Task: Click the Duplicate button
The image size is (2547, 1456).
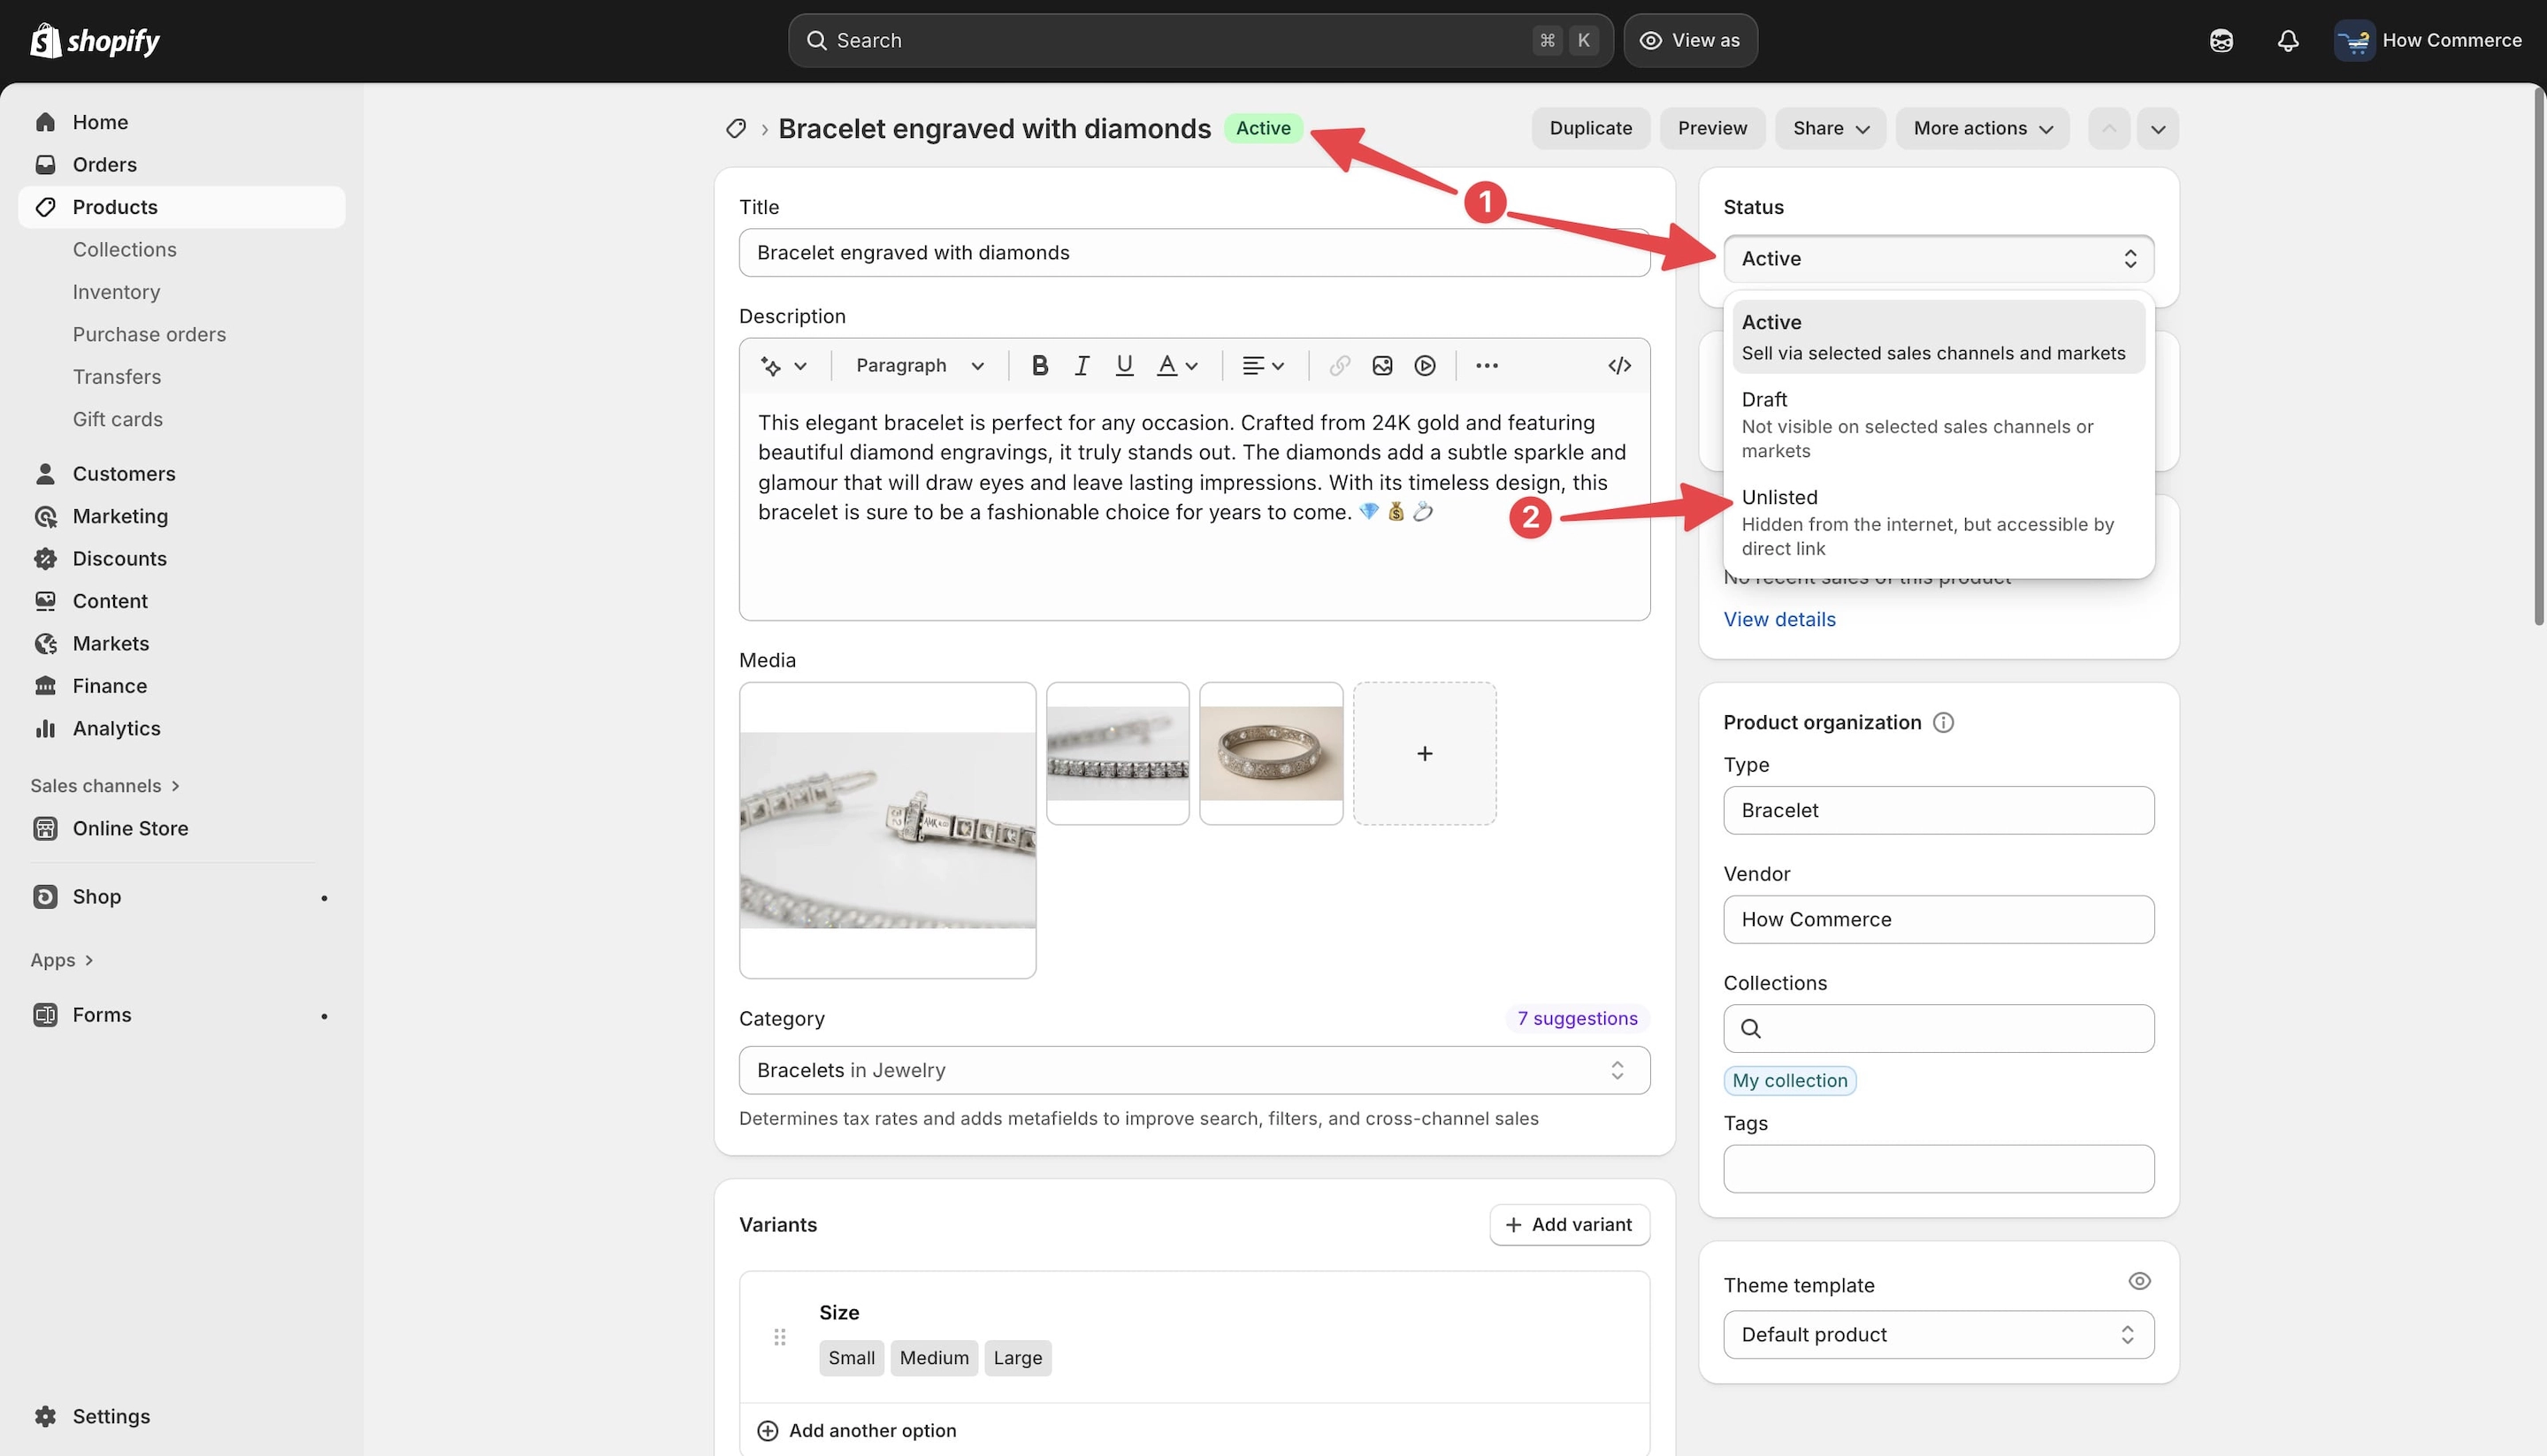Action: point(1589,128)
